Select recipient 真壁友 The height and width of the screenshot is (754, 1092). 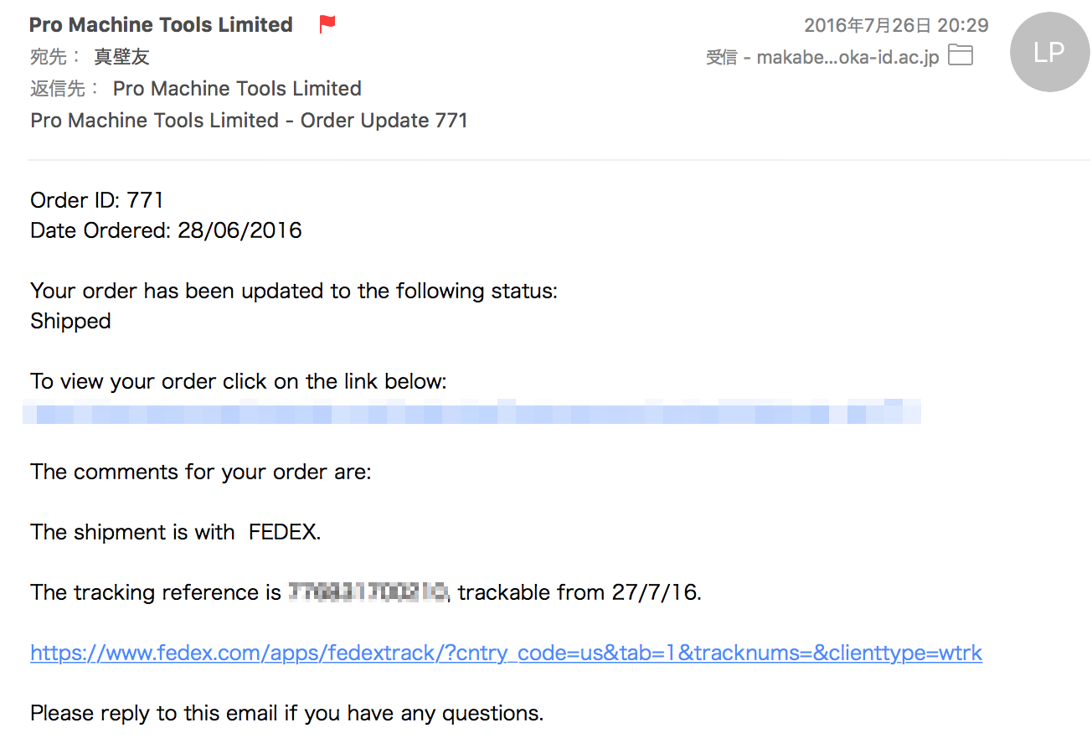[x=121, y=57]
